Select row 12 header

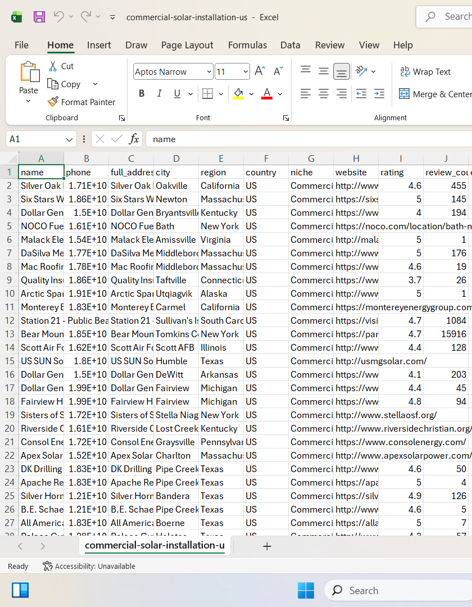pyautogui.click(x=10, y=320)
